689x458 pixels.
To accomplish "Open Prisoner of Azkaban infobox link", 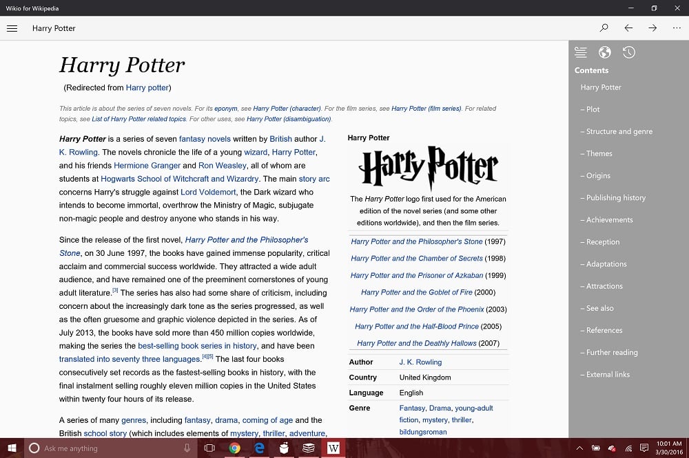I will [x=417, y=276].
